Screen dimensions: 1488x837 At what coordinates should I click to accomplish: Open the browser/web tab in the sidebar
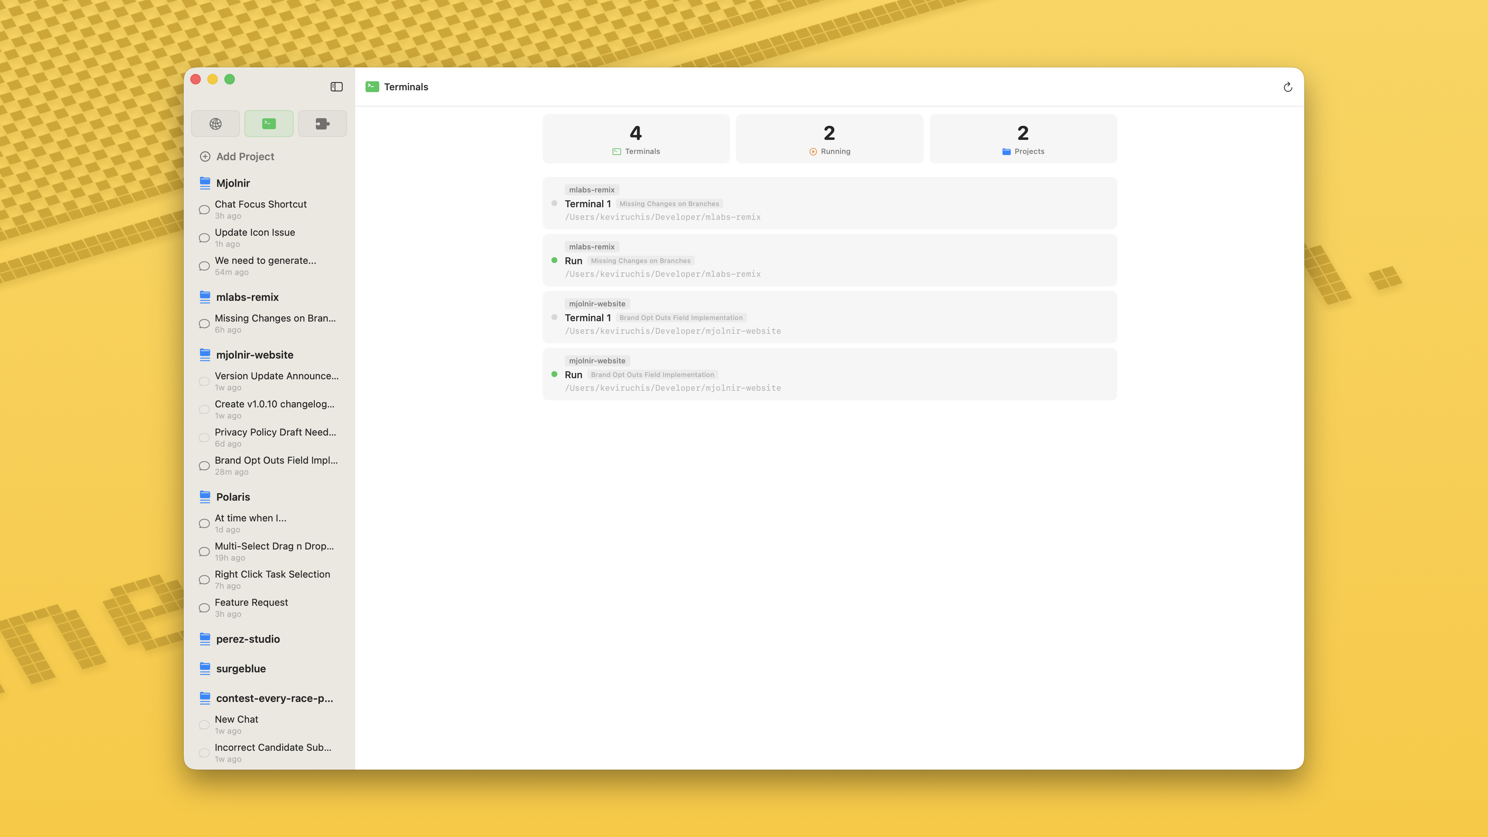click(x=215, y=124)
